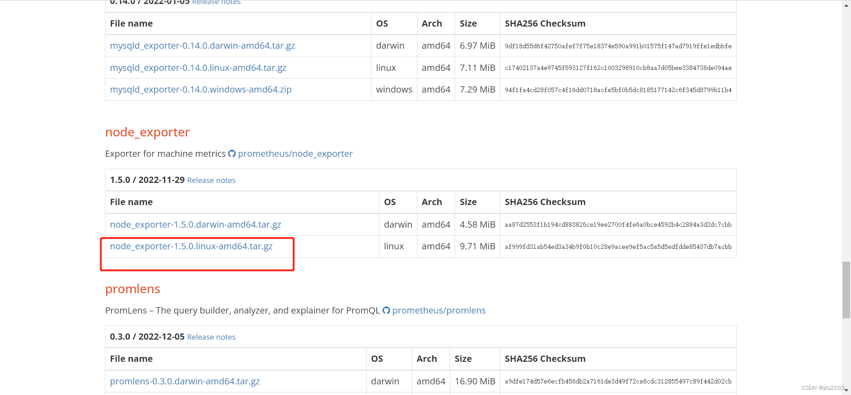Open the prometheus/node_exporter GitHub link
This screenshot has width=851, height=395.
click(295, 154)
